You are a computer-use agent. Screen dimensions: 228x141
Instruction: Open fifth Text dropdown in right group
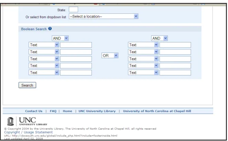point(143,73)
